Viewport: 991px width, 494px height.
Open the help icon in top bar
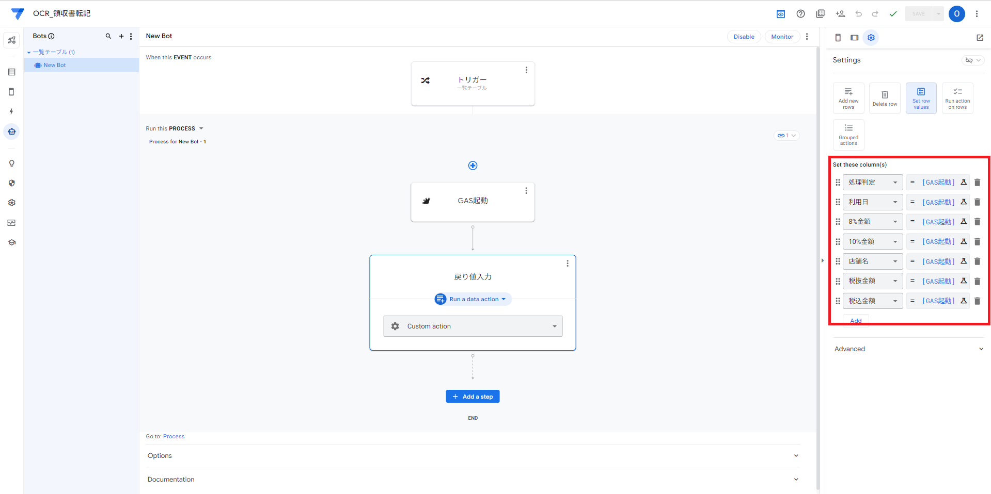tap(800, 14)
